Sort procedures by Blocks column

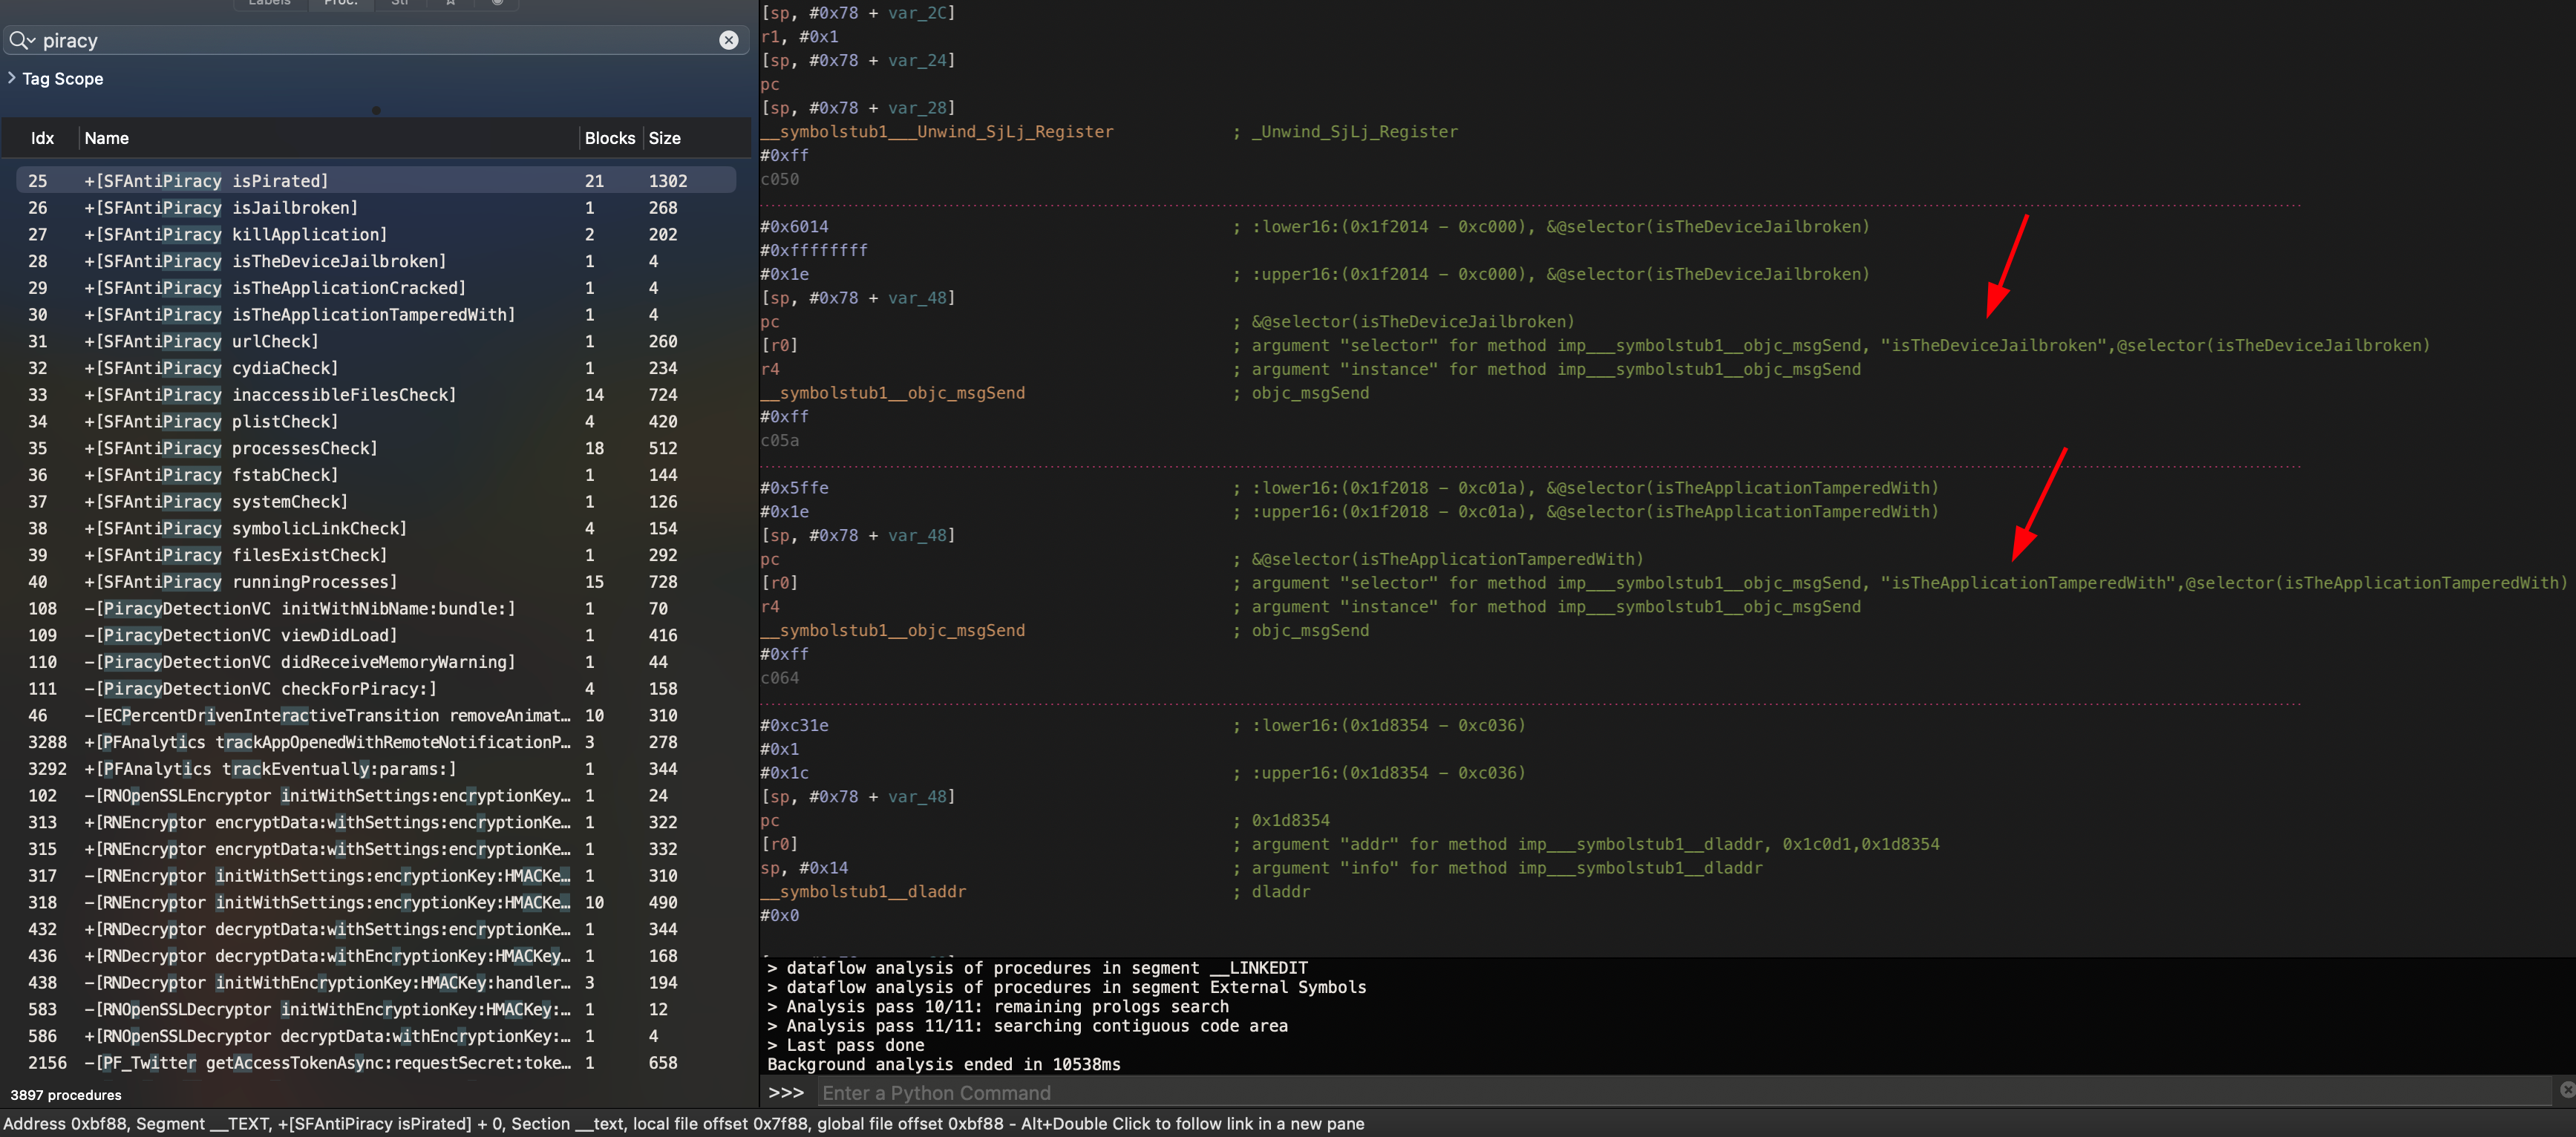tap(610, 138)
